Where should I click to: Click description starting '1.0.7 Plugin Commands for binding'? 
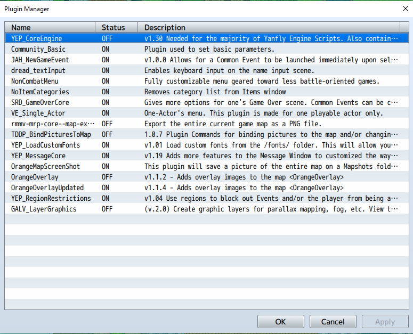click(271, 134)
